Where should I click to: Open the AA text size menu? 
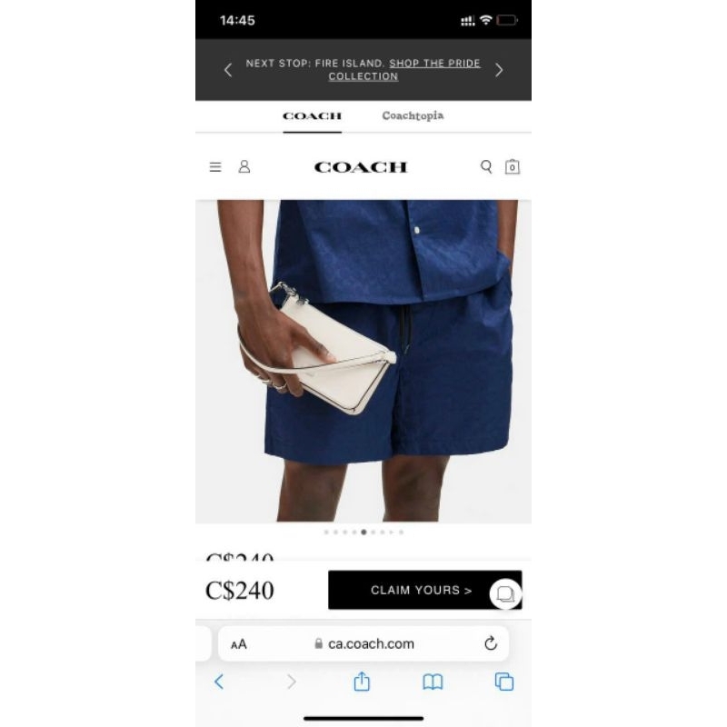[x=239, y=644]
